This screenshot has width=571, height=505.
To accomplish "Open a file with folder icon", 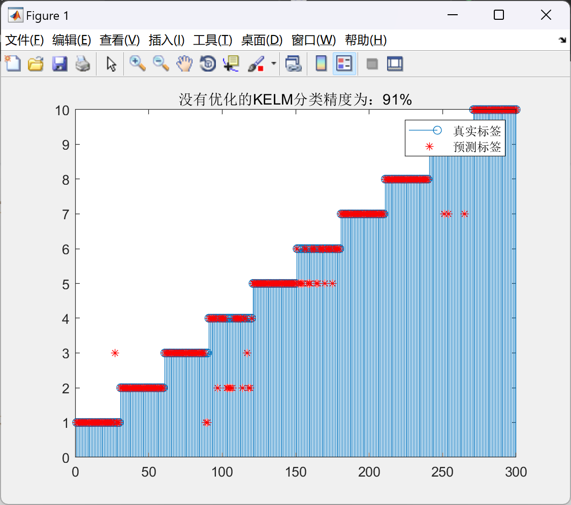I will point(36,63).
